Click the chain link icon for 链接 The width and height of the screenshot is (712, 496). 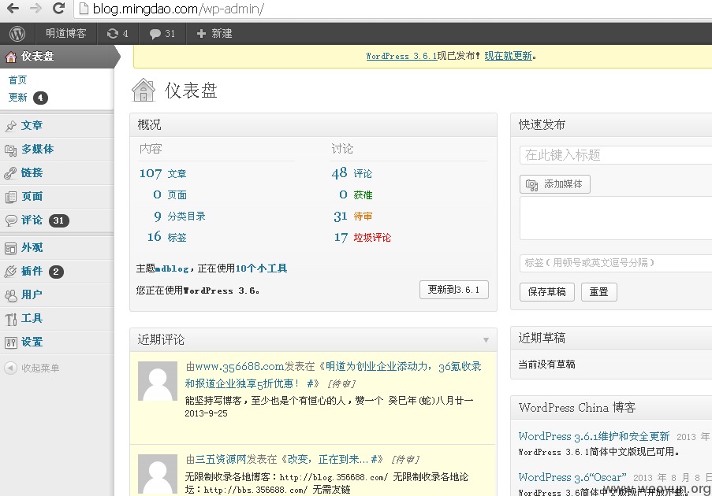(11, 173)
